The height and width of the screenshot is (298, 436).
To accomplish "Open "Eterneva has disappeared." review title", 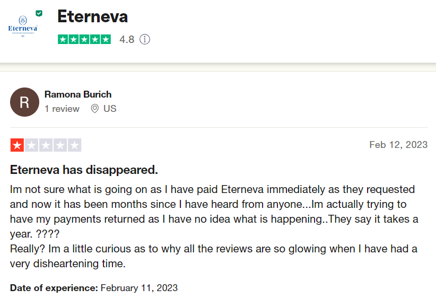I will tap(84, 170).
